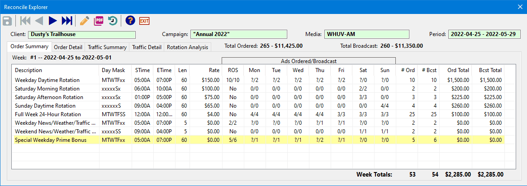Click the Save disk icon
527x186 pixels.
7,21
